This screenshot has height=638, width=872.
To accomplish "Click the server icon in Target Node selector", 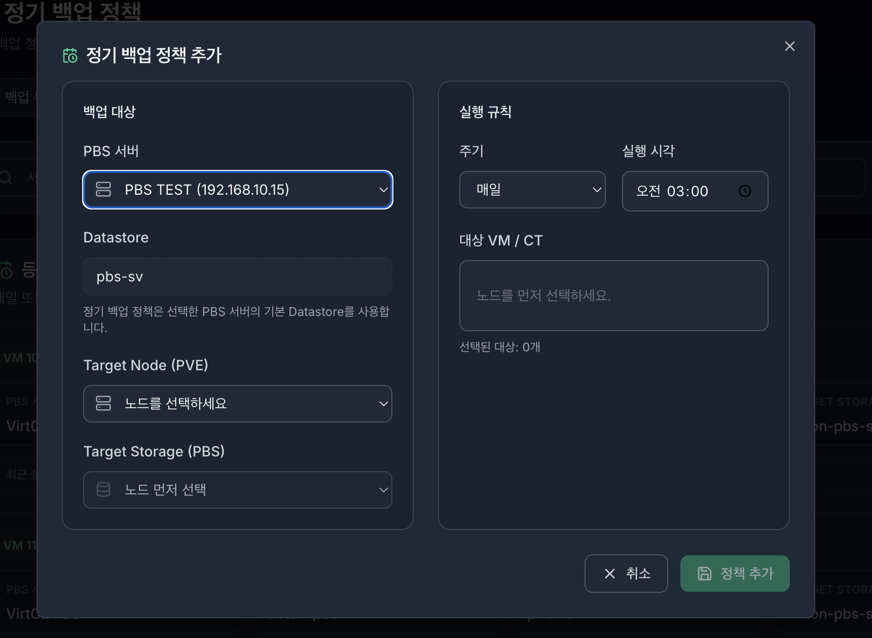I will [103, 404].
